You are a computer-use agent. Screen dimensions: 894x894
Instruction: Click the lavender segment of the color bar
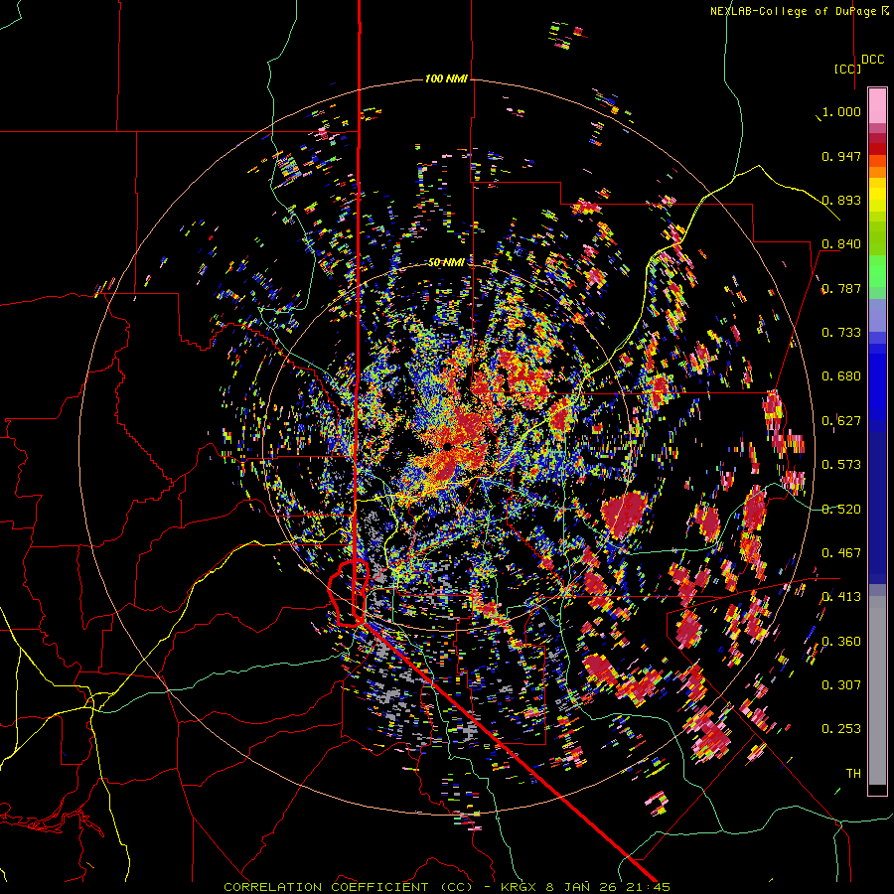point(877,315)
